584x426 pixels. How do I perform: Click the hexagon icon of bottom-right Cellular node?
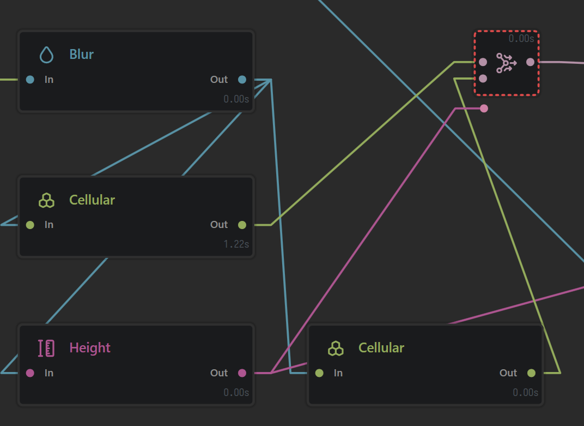click(336, 349)
